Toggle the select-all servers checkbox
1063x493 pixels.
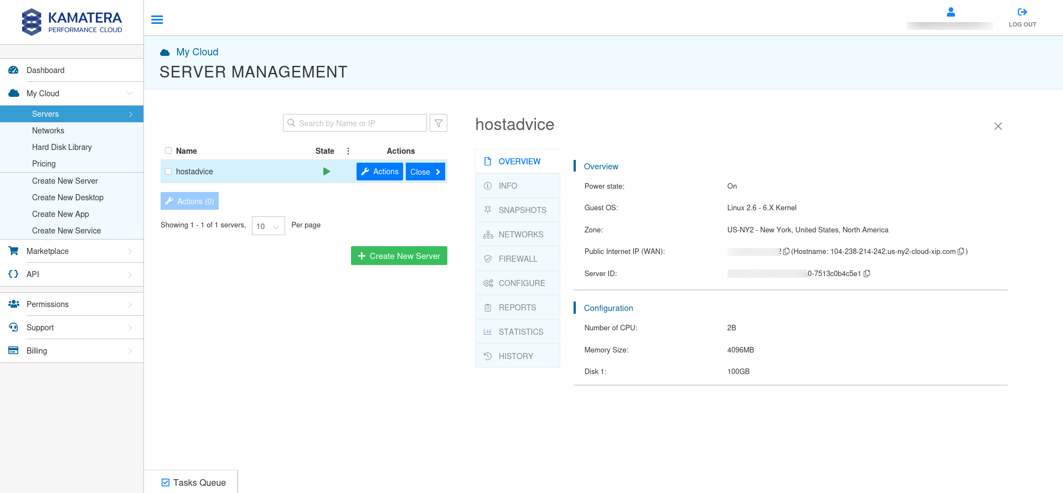point(168,151)
